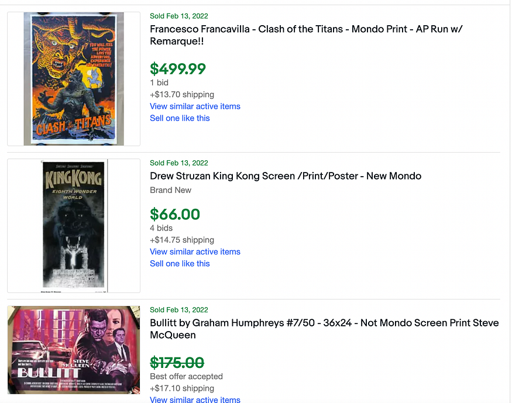Click 'Sell one like this' under the $66.00 listing
Viewport: 512px width, 403px height.
pyautogui.click(x=180, y=263)
